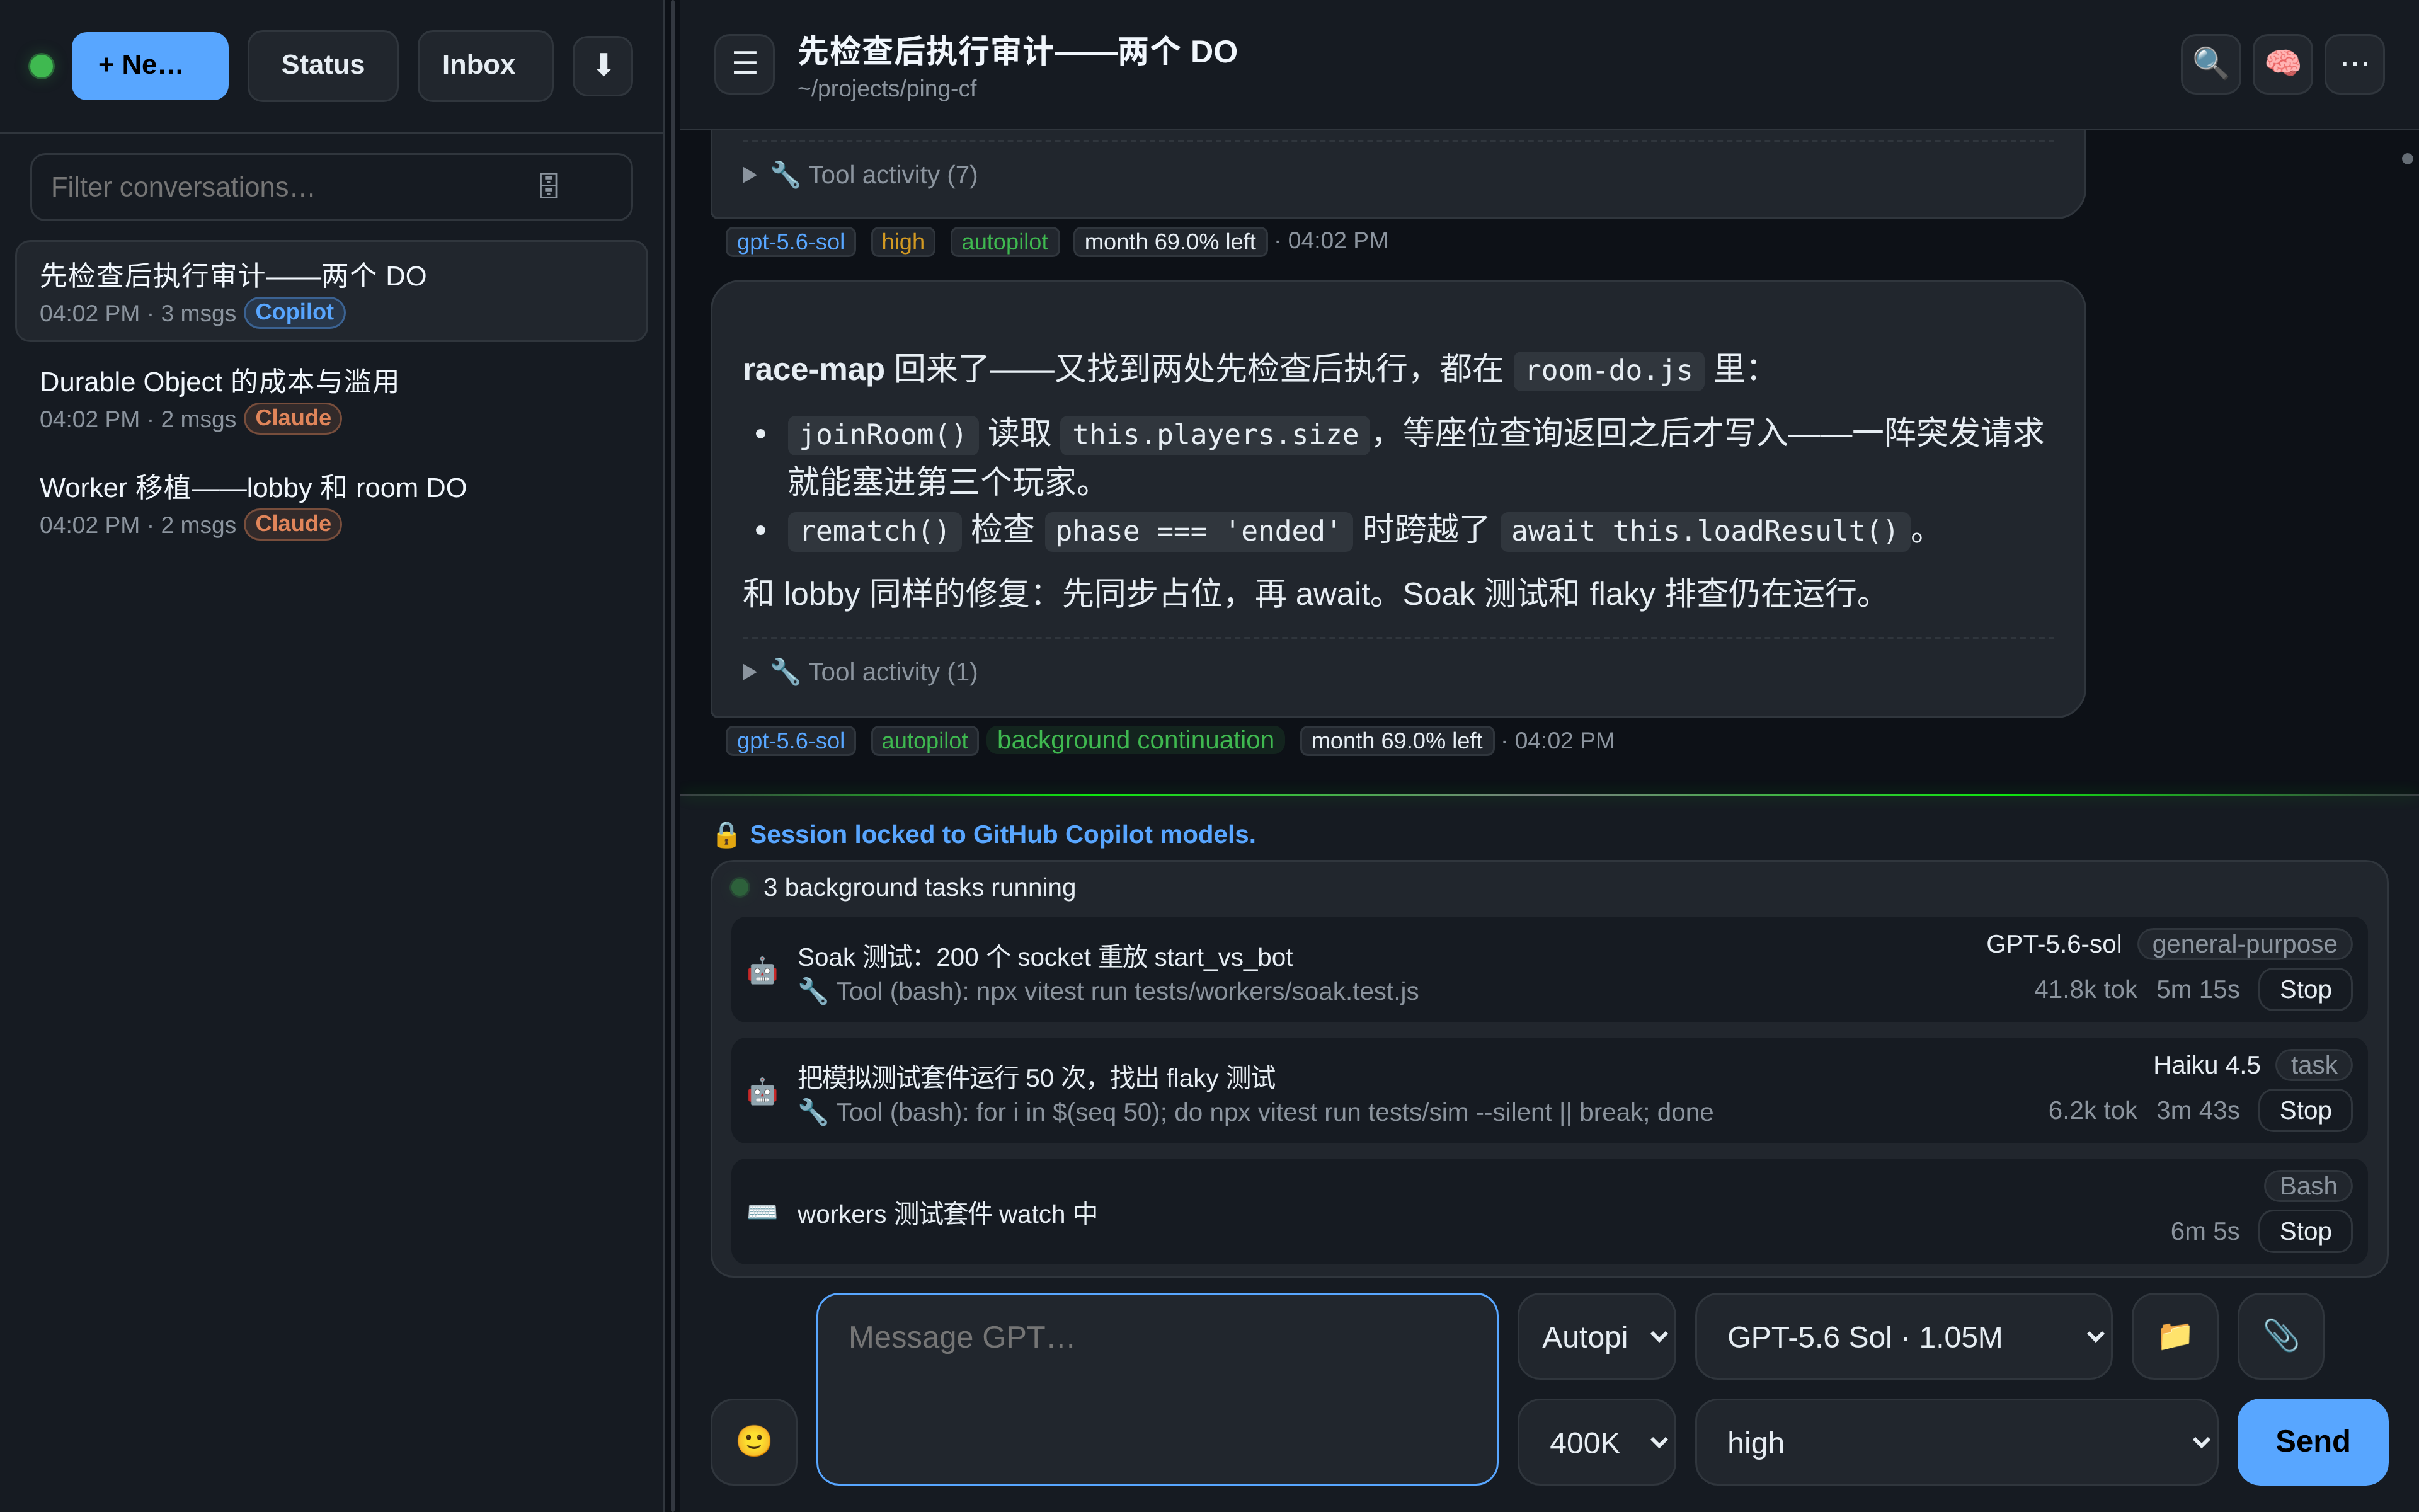Viewport: 2419px width, 1512px height.
Task: Click Claude badge on Worker 移植 conversation
Action: 293,524
